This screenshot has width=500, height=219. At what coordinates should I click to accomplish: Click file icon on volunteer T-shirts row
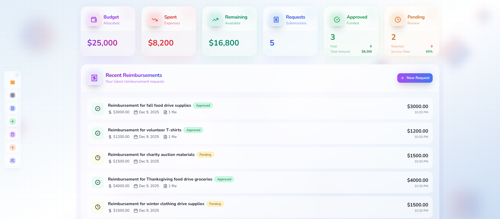[x=165, y=137]
